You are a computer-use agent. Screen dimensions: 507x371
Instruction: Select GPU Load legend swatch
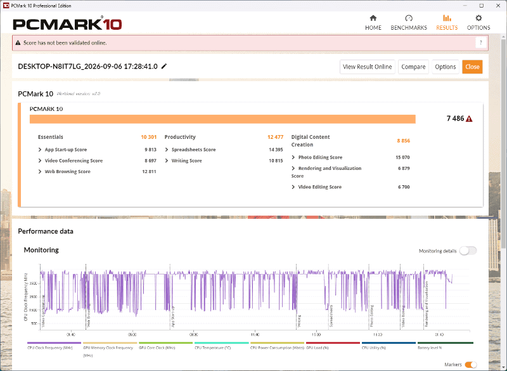(x=333, y=343)
